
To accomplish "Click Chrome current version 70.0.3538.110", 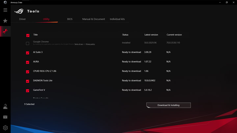I will click(x=173, y=43).
